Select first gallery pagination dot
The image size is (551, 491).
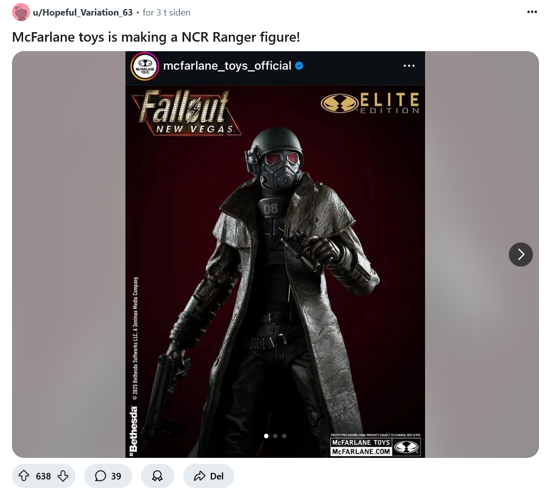pyautogui.click(x=266, y=436)
